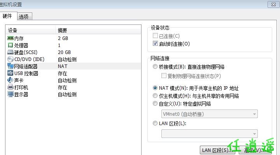Select the 网络适配器 row label
The image size is (280, 155).
tap(26, 66)
